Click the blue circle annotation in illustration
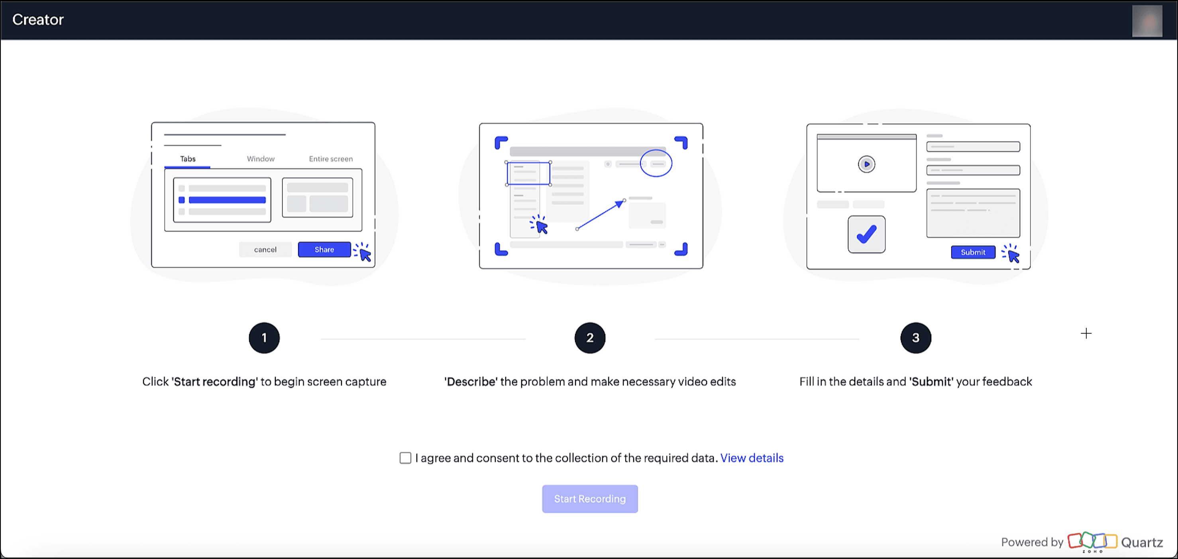This screenshot has height=559, width=1178. point(656,163)
